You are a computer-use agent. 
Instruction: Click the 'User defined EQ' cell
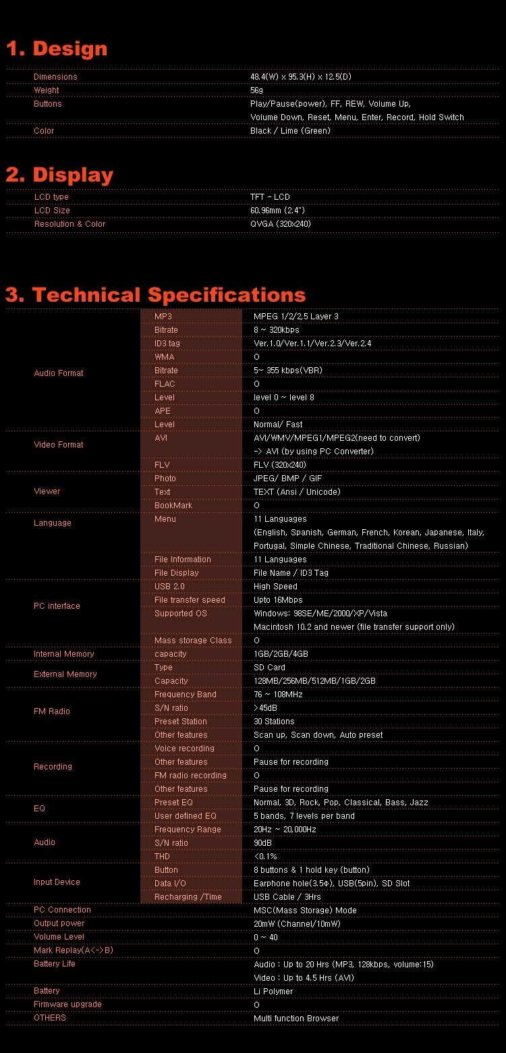coord(191,816)
